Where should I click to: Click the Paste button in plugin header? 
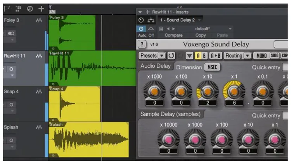click(x=222, y=35)
